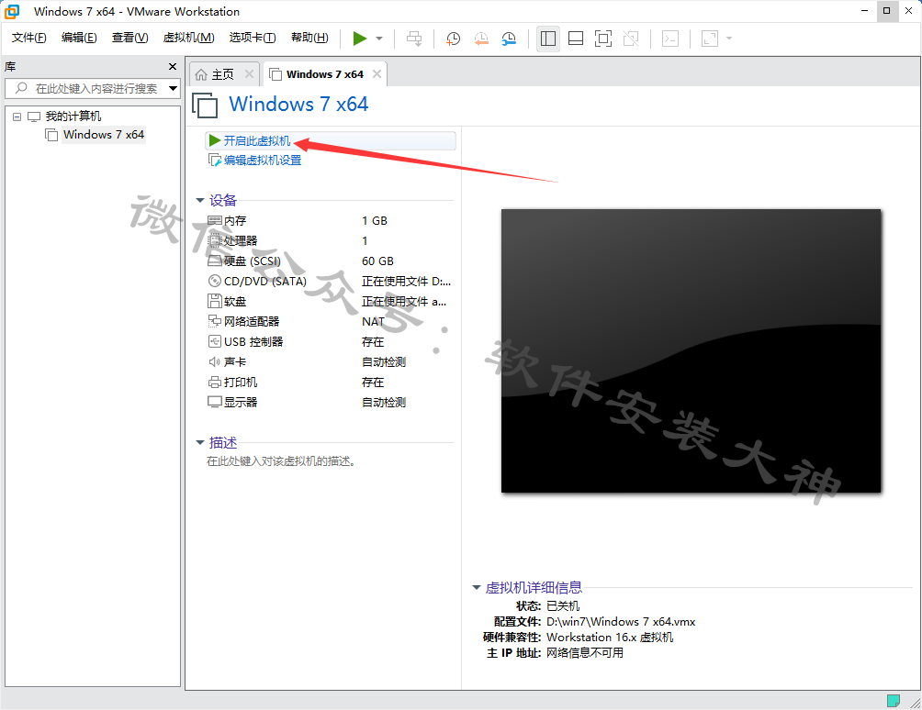The width and height of the screenshot is (922, 710).
Task: Collapse the 虚拟机详细信息 section
Action: coord(477,587)
